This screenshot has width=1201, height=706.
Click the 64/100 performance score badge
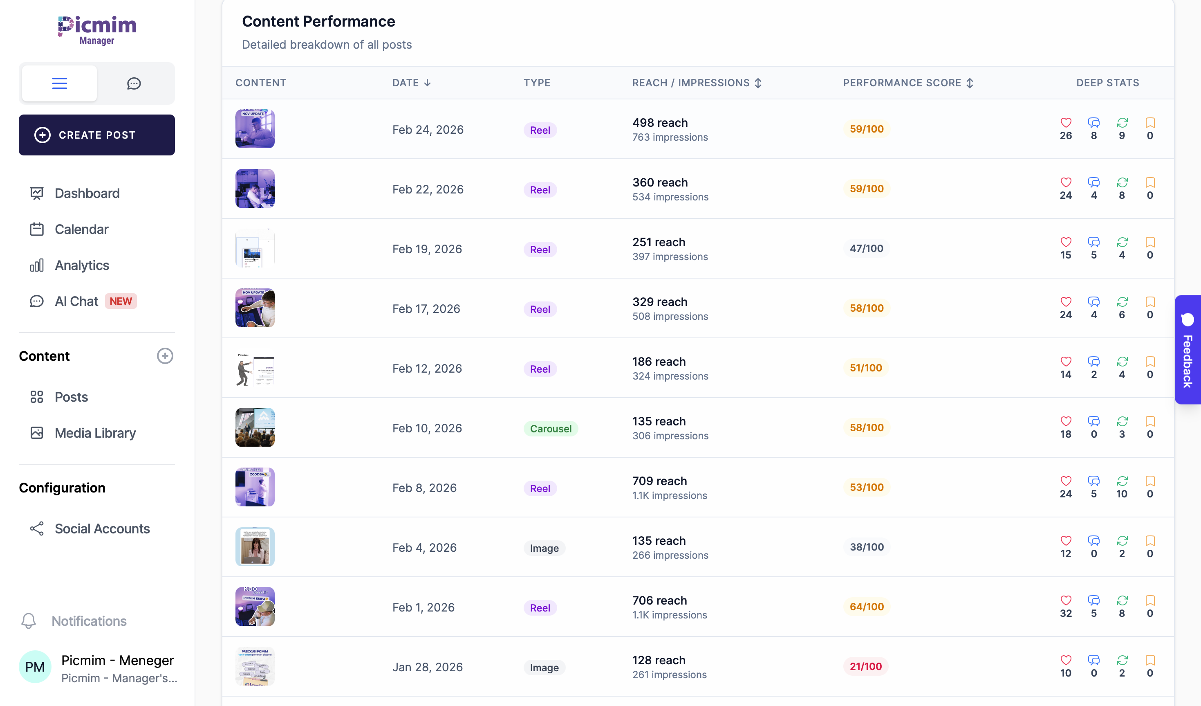coord(866,607)
